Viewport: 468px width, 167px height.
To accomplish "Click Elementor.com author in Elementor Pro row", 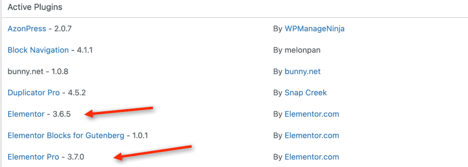I will (312, 157).
